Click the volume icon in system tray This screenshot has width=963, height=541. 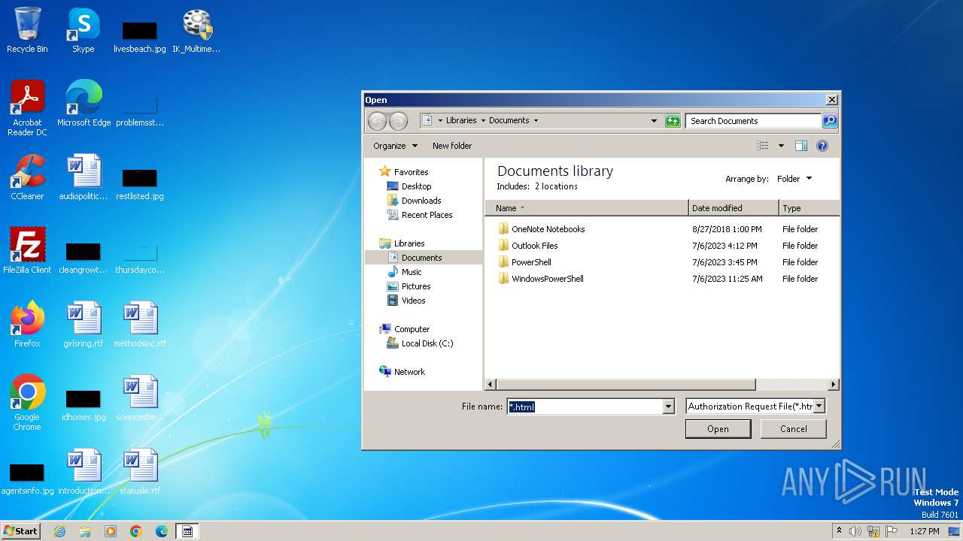pos(855,531)
